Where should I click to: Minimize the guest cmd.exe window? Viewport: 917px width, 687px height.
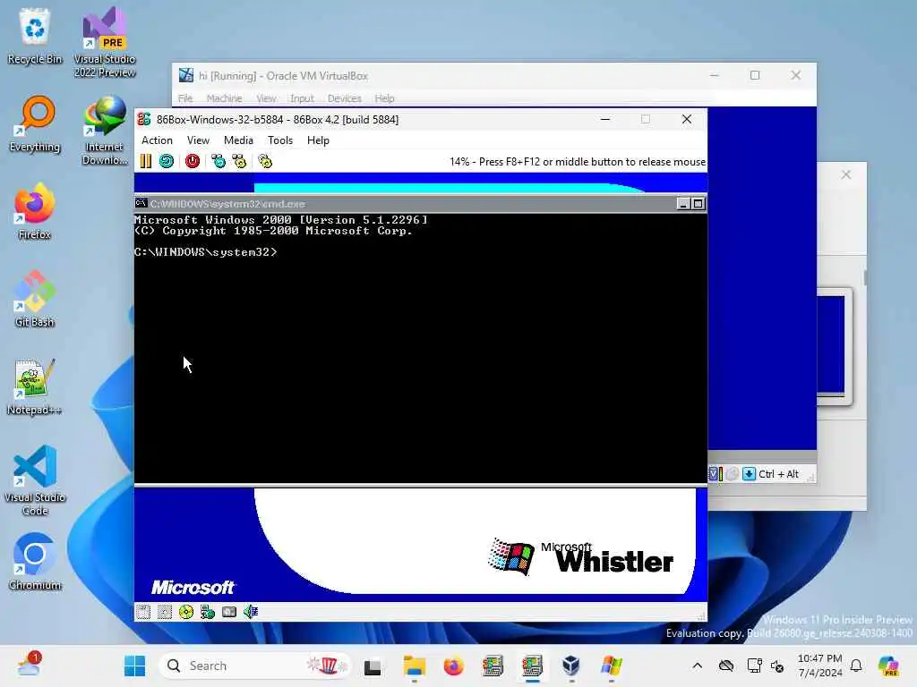click(683, 203)
